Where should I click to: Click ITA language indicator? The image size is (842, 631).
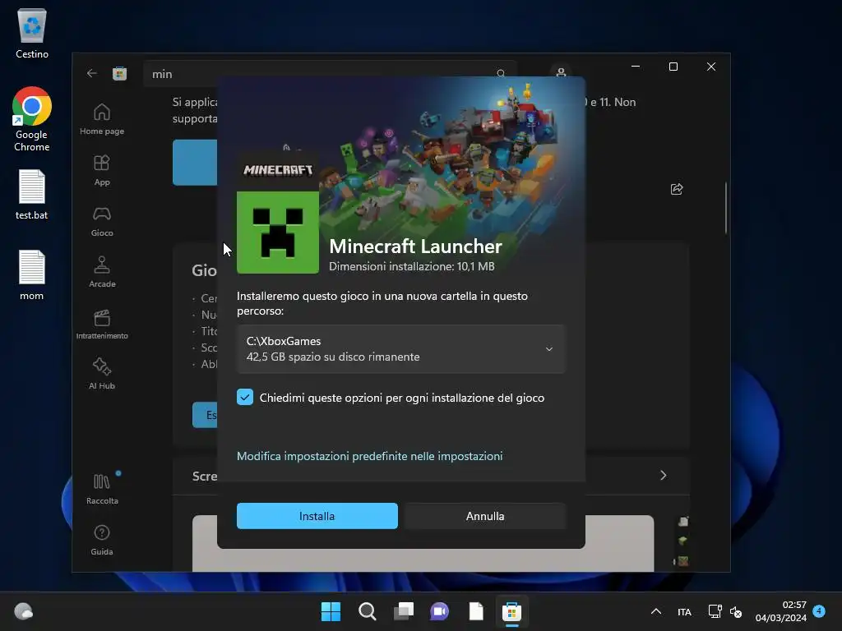click(x=684, y=611)
